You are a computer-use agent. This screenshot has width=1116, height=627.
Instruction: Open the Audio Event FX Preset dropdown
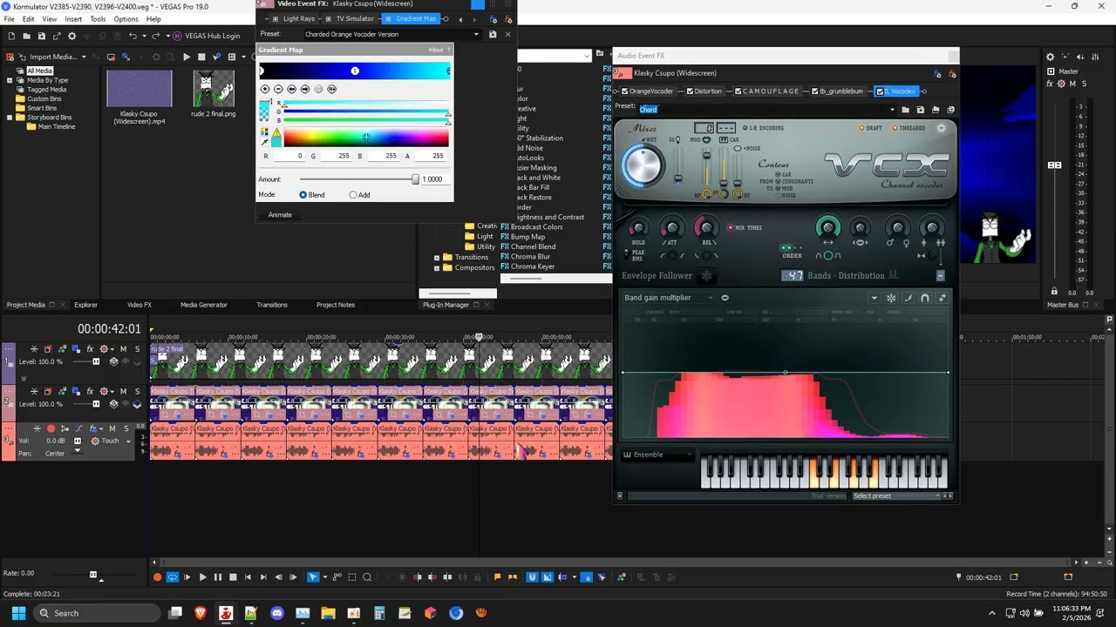click(x=892, y=110)
